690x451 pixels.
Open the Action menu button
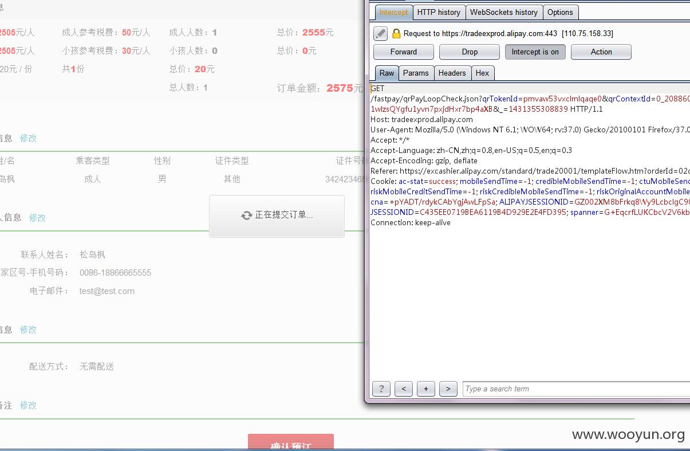(601, 52)
